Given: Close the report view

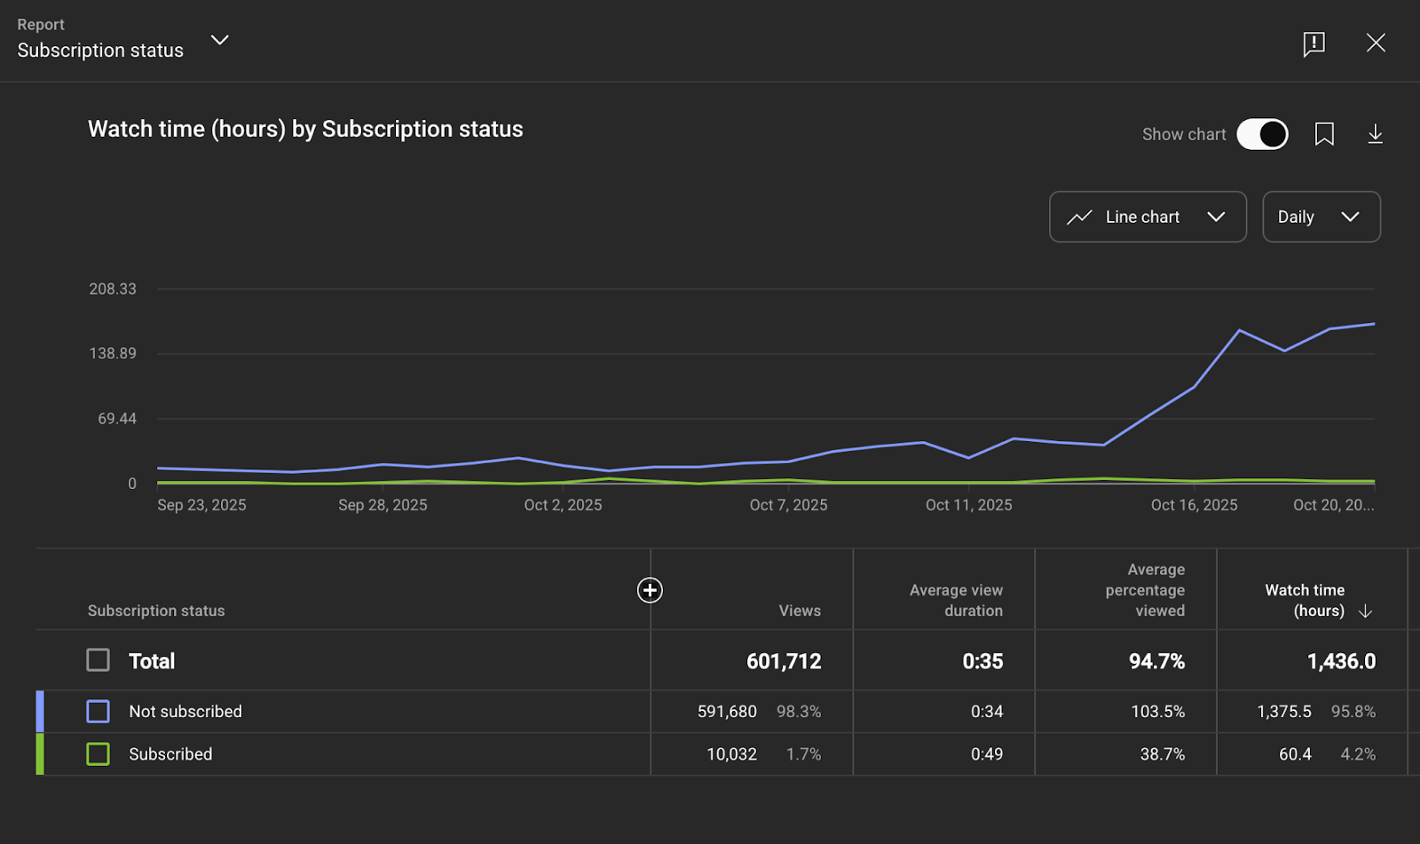Looking at the screenshot, I should click(1376, 43).
